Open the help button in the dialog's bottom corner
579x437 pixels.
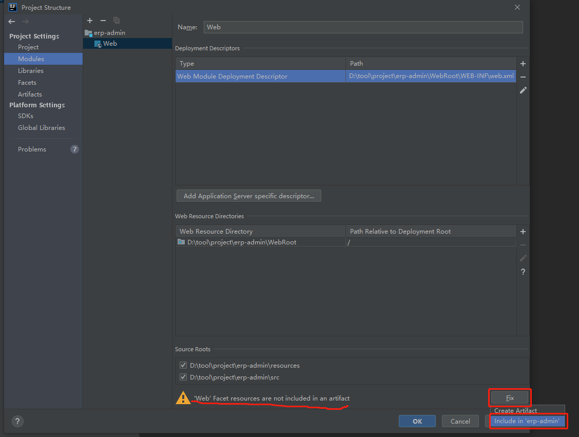pos(17,421)
